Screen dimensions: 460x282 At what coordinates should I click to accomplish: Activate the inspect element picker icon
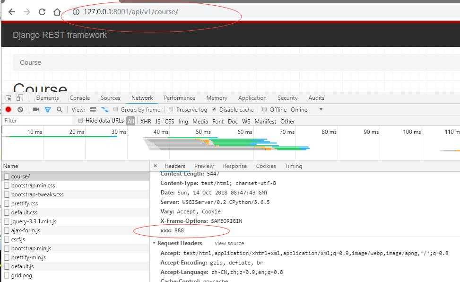tap(9, 98)
